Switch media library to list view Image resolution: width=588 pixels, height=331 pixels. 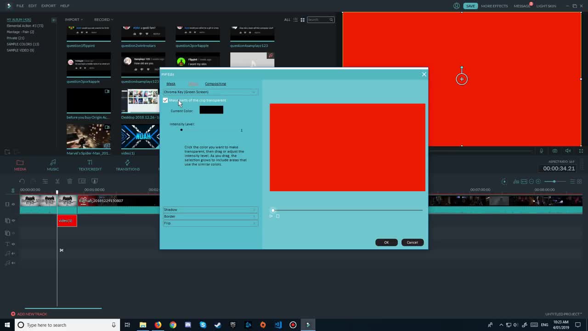tap(295, 20)
